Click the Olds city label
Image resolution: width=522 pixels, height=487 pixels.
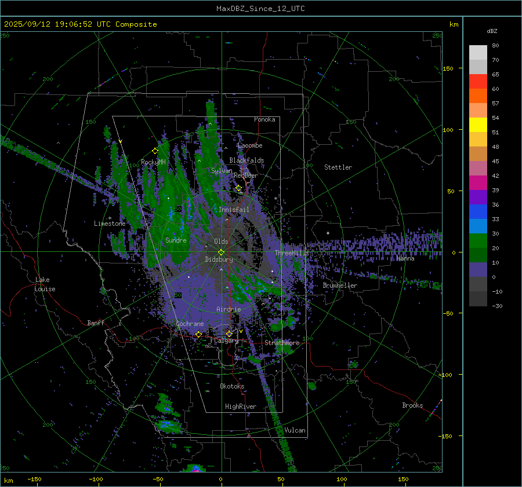[221, 241]
